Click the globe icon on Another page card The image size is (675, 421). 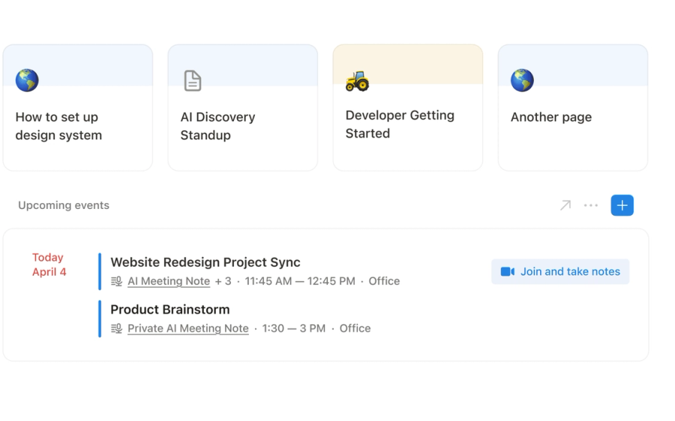[522, 80]
